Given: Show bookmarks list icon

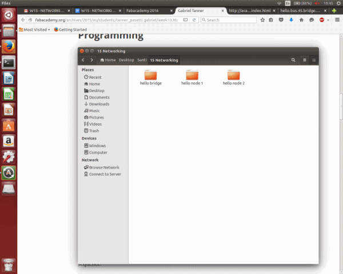Looking at the screenshot, I should pos(271,20).
